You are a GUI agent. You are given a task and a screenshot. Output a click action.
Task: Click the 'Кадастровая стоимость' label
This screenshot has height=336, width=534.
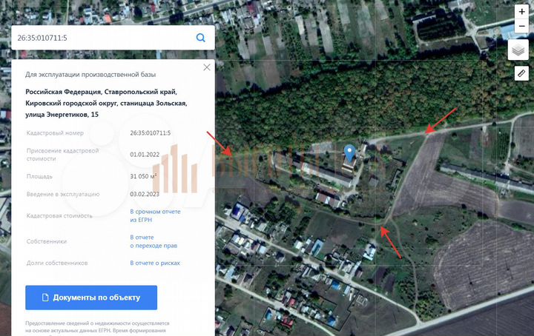point(59,216)
